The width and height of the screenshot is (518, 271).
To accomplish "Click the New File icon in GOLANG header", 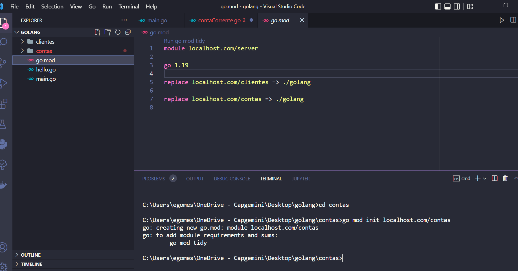I will pos(98,32).
